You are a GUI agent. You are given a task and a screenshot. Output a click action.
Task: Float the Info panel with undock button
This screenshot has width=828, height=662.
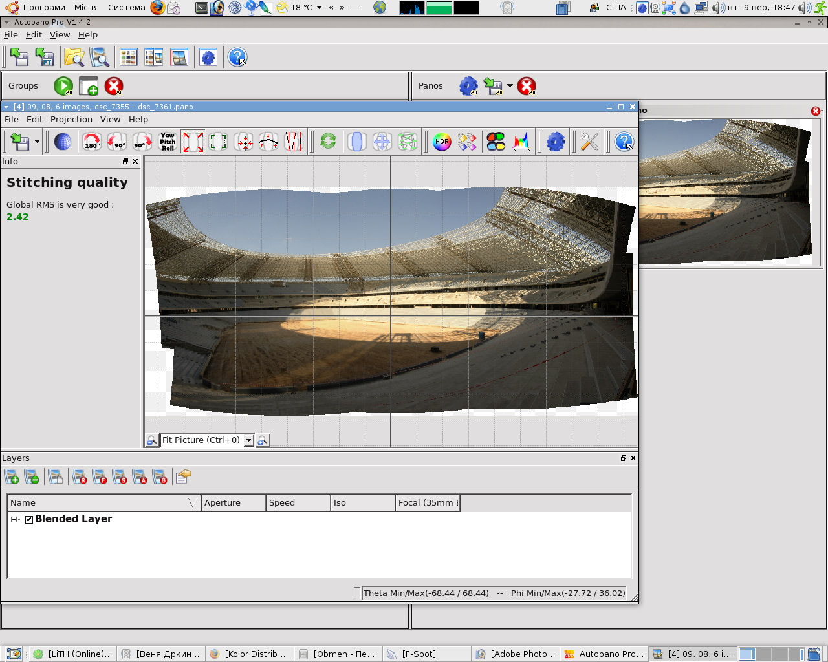click(x=125, y=162)
